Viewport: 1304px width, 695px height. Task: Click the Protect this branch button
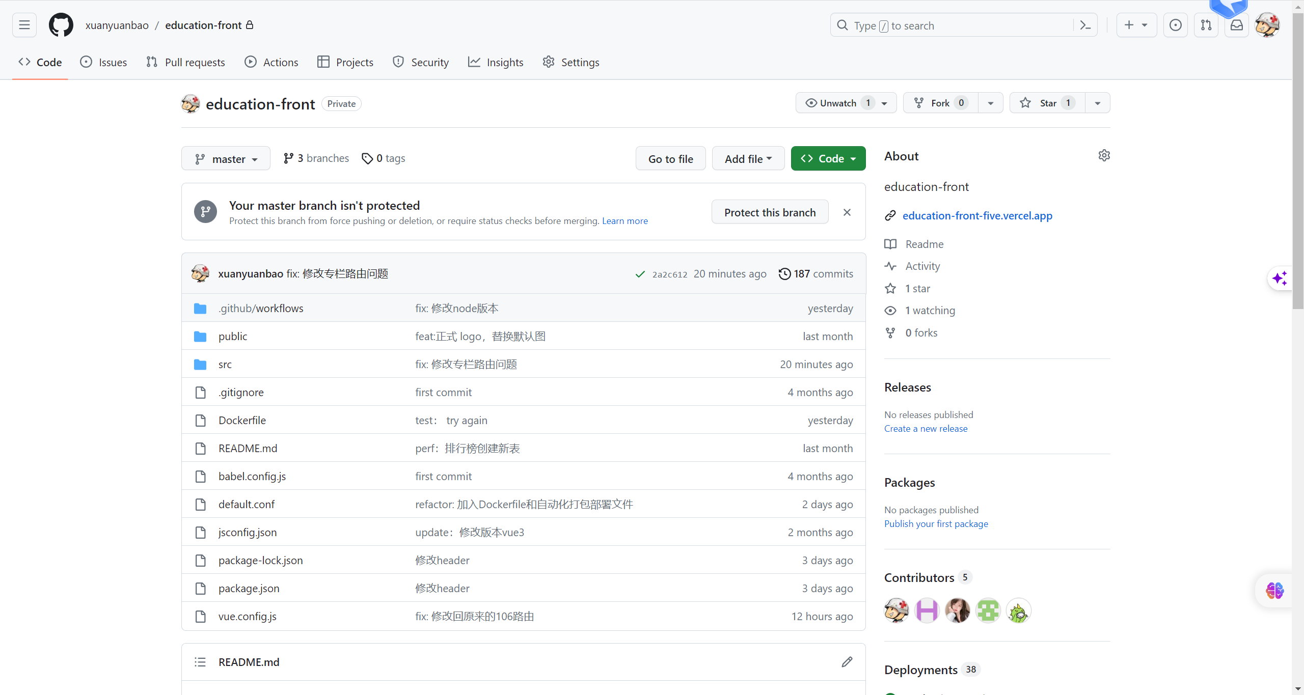[770, 212]
